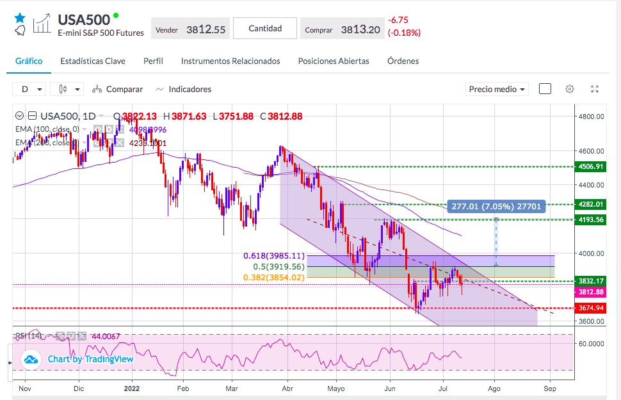The image size is (621, 400).
Task: Open EMA 100 indicator settings gear
Action: [x=109, y=129]
